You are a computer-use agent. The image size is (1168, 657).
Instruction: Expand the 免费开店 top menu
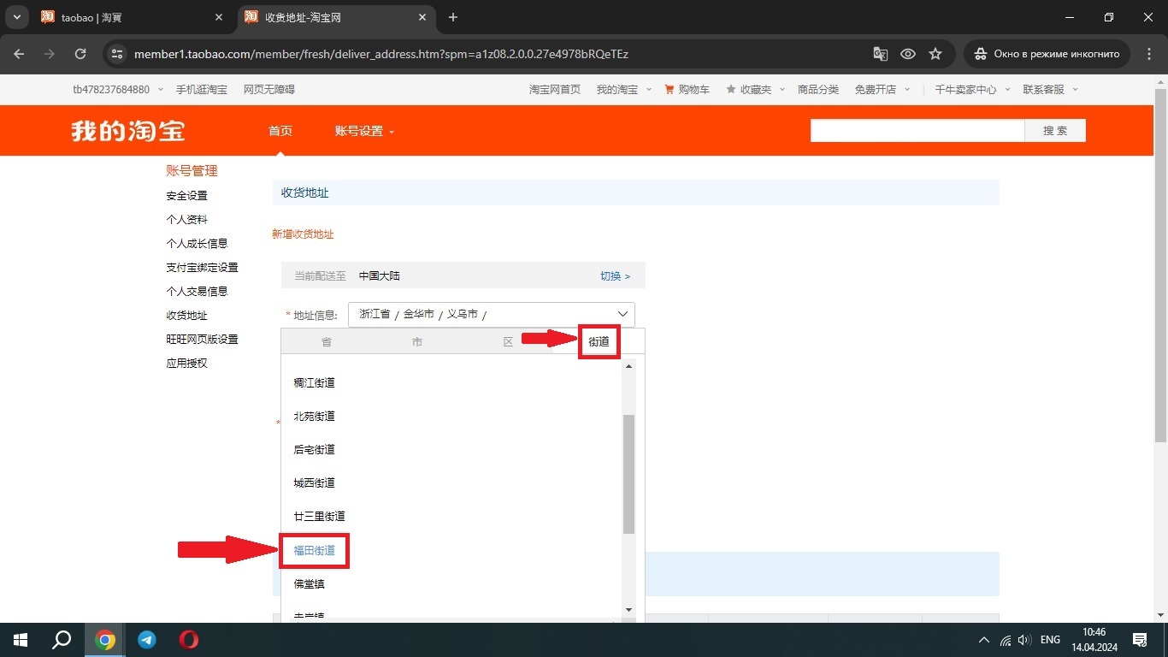click(882, 89)
